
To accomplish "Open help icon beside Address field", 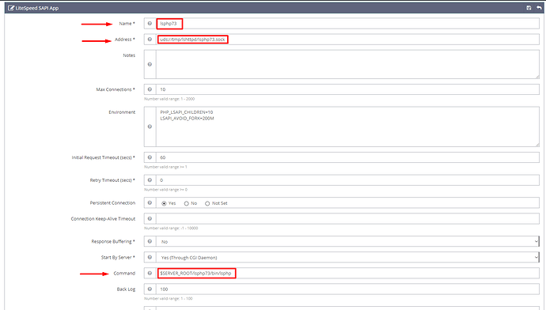I will (x=150, y=40).
